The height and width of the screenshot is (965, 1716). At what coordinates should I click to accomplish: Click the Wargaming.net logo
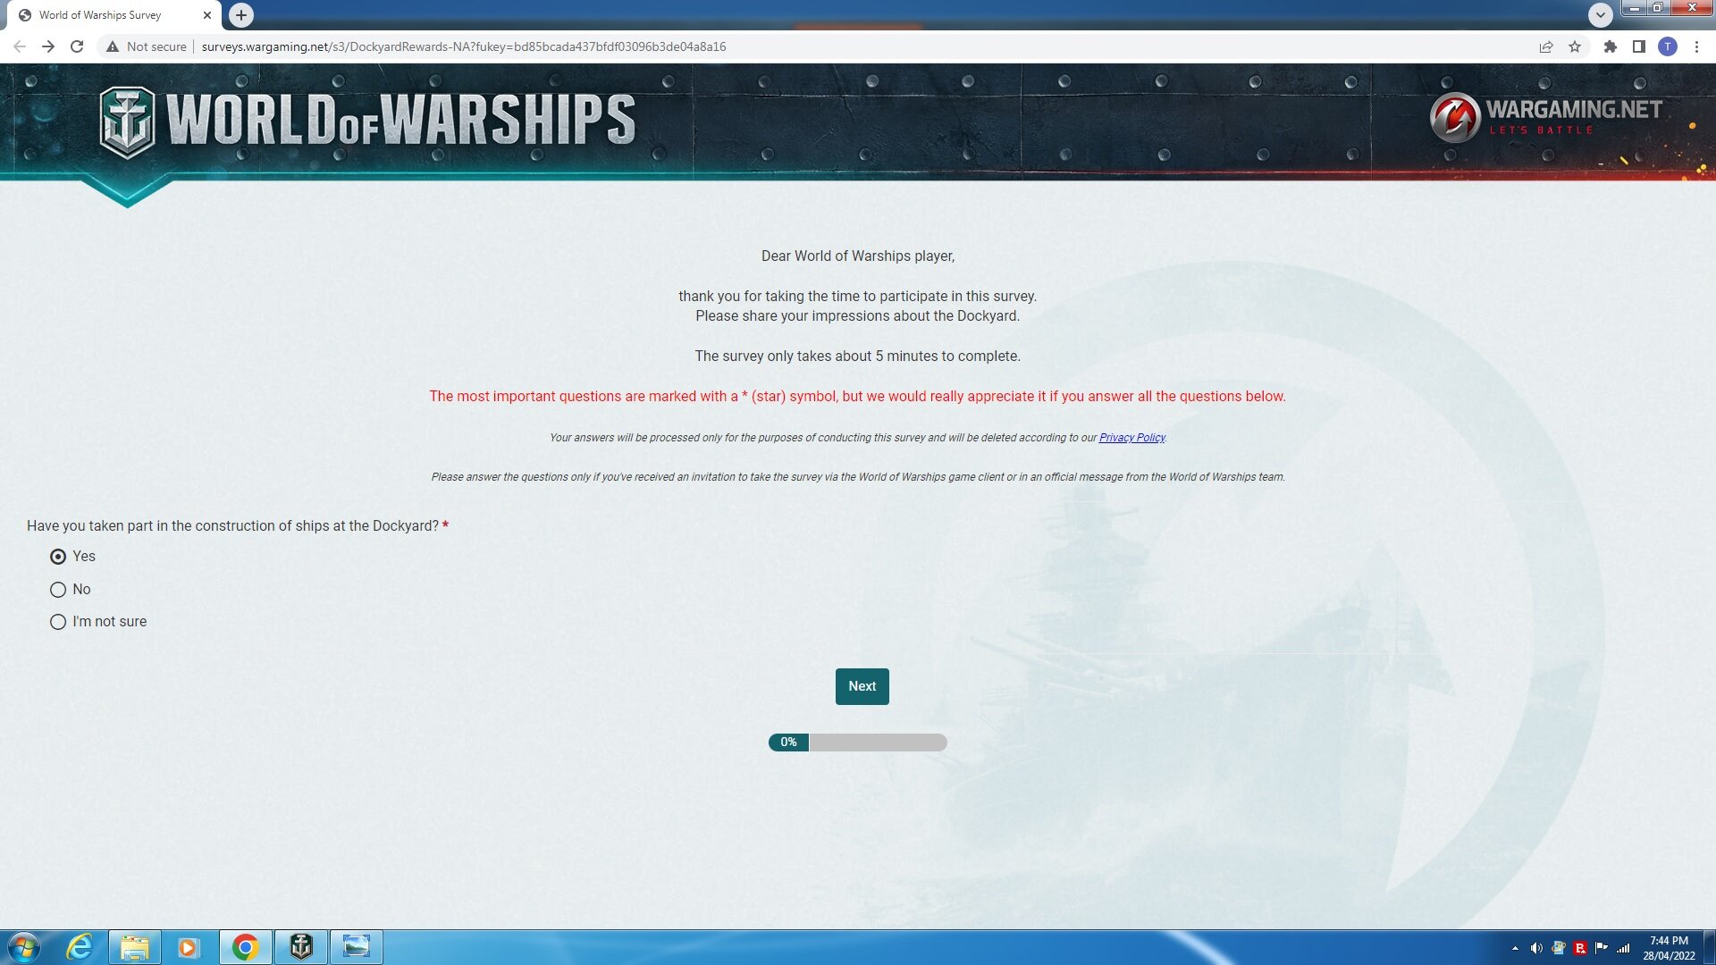coord(1545,117)
